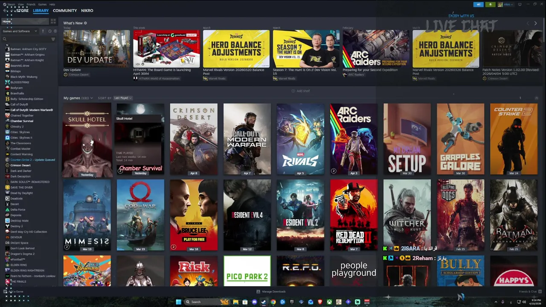546x307 pixels.
Task: Open Microsoft Store from the taskbar
Action: tap(245, 302)
